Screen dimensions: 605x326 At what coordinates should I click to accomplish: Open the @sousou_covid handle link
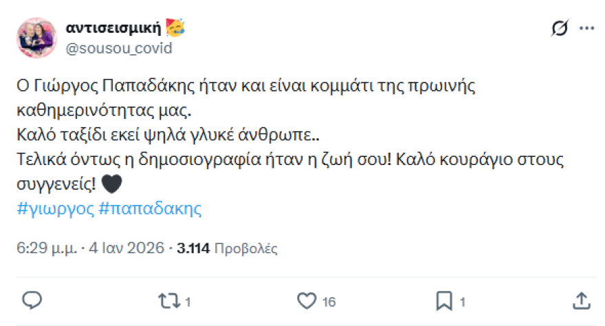[118, 48]
